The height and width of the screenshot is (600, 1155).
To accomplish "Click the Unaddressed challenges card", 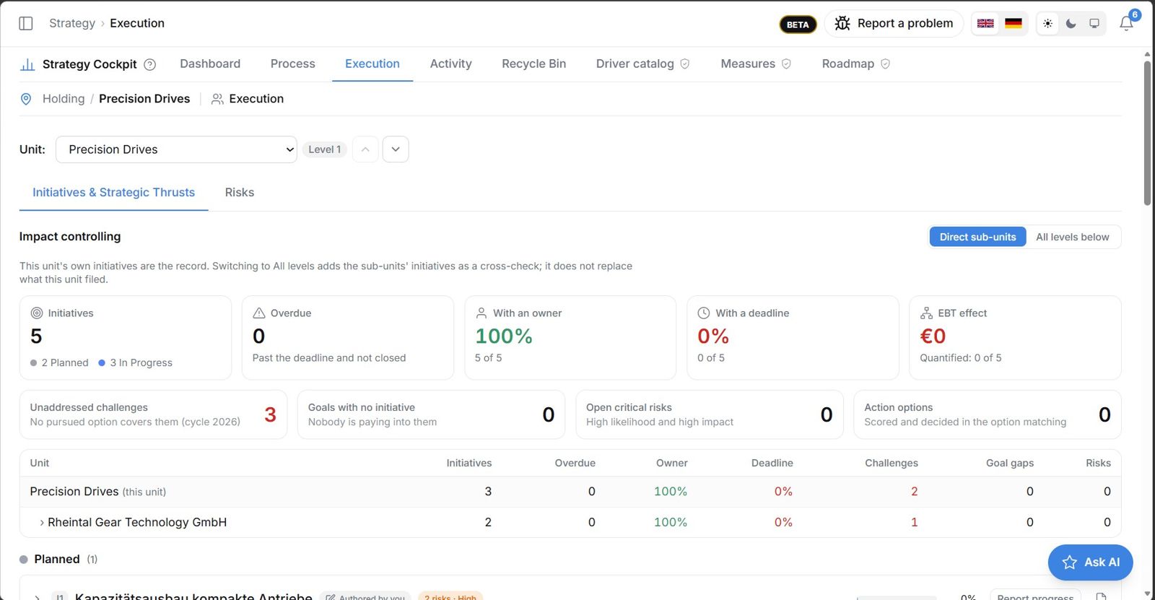I will tap(153, 414).
